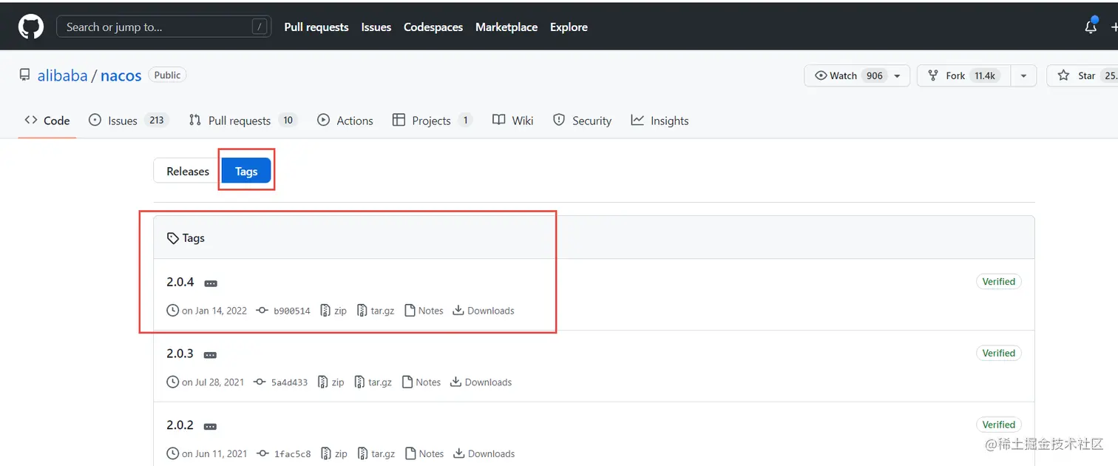Image resolution: width=1118 pixels, height=466 pixels.
Task: Star the nacos repository
Action: [x=1083, y=75]
